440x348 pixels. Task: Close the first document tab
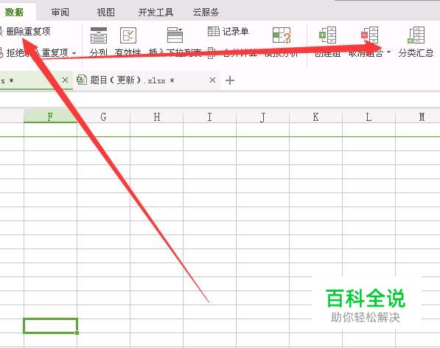66,80
